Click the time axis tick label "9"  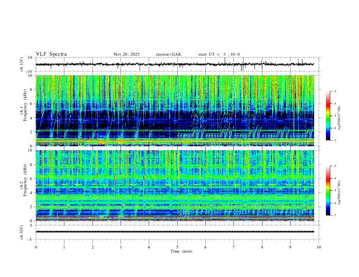pos(290,247)
